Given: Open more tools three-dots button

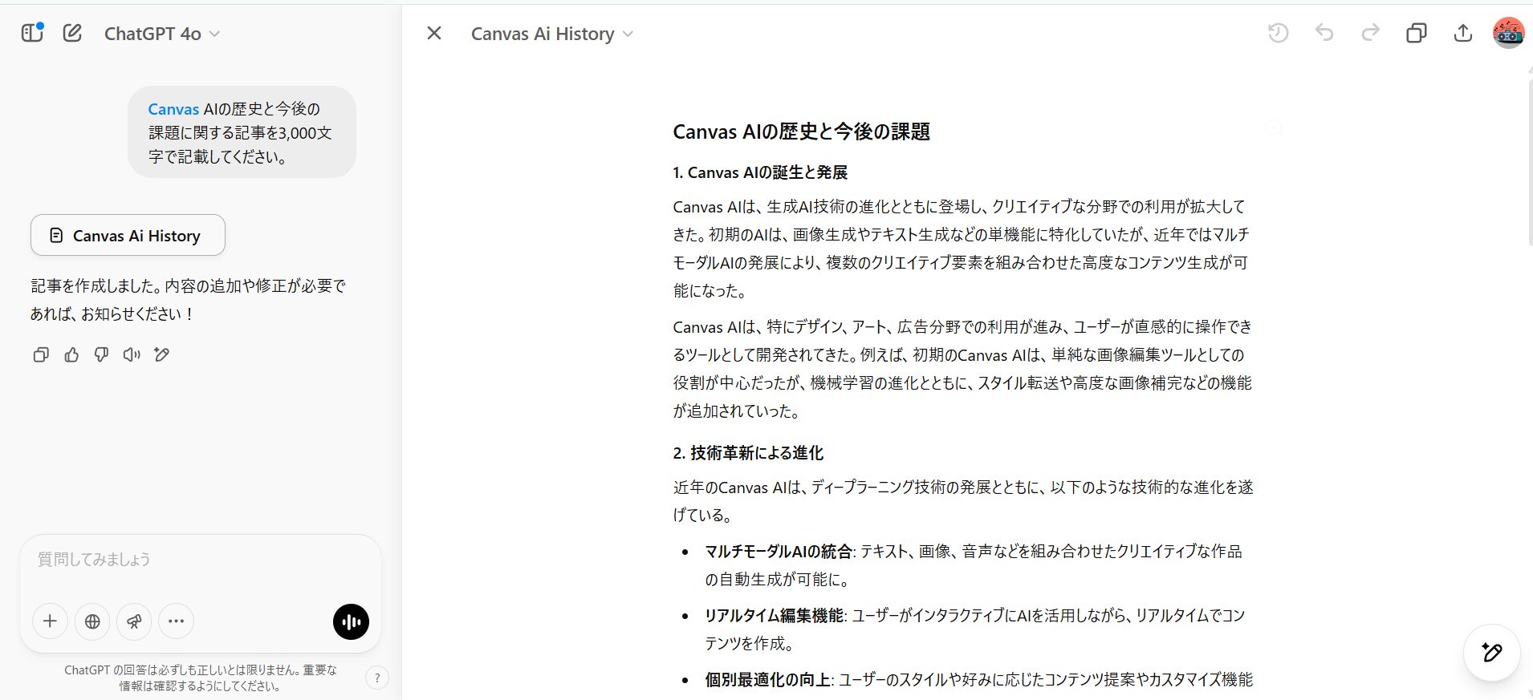Looking at the screenshot, I should pyautogui.click(x=177, y=621).
